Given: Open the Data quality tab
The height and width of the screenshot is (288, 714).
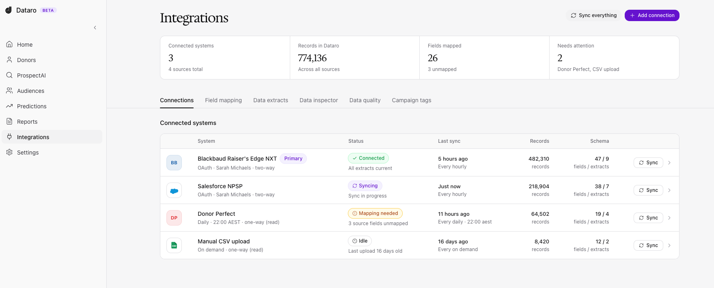Looking at the screenshot, I should click(x=365, y=100).
